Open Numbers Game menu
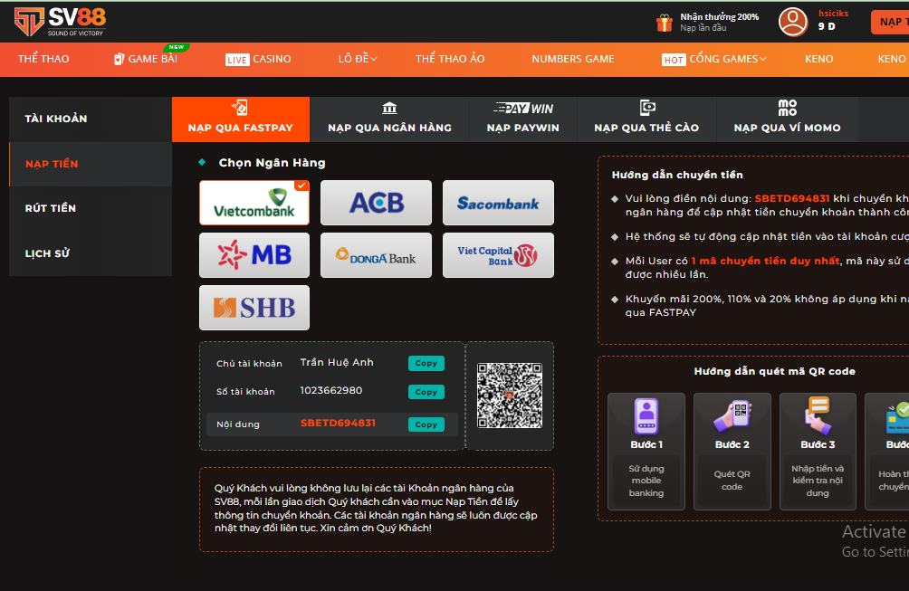909x591 pixels. pos(573,59)
